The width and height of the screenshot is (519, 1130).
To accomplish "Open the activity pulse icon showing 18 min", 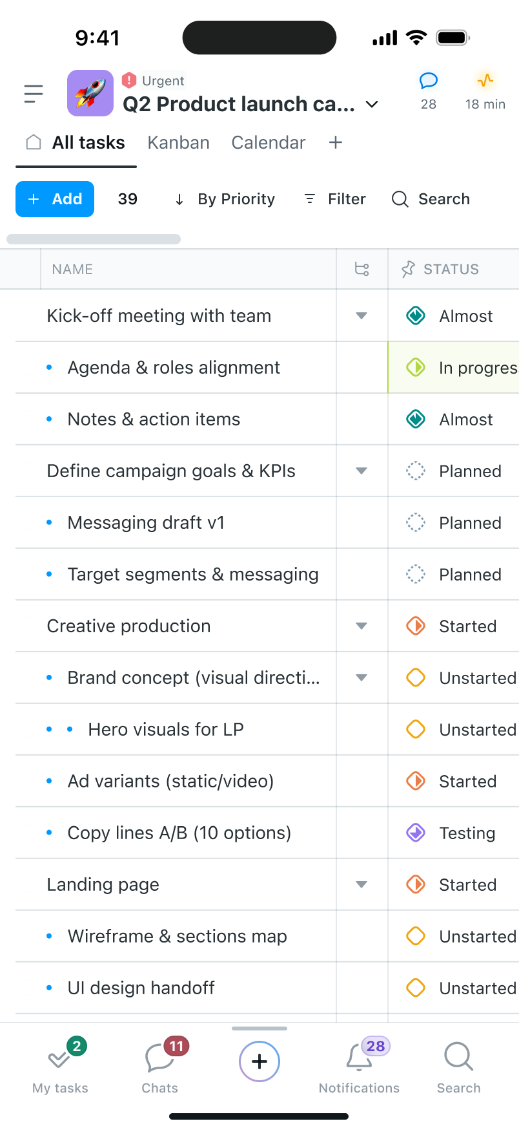I will coord(485,81).
